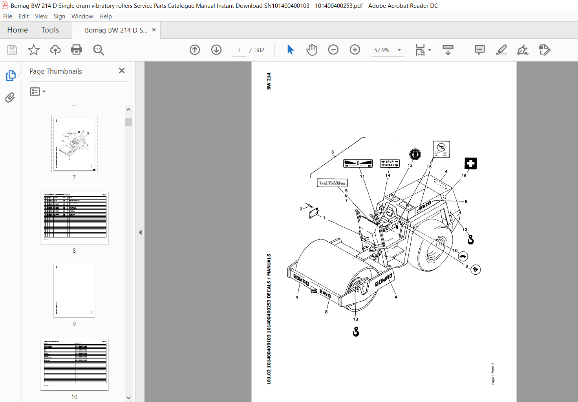Viewport: 578px width, 402px height.
Task: Select the Highlight text pen tool
Action: (x=501, y=50)
